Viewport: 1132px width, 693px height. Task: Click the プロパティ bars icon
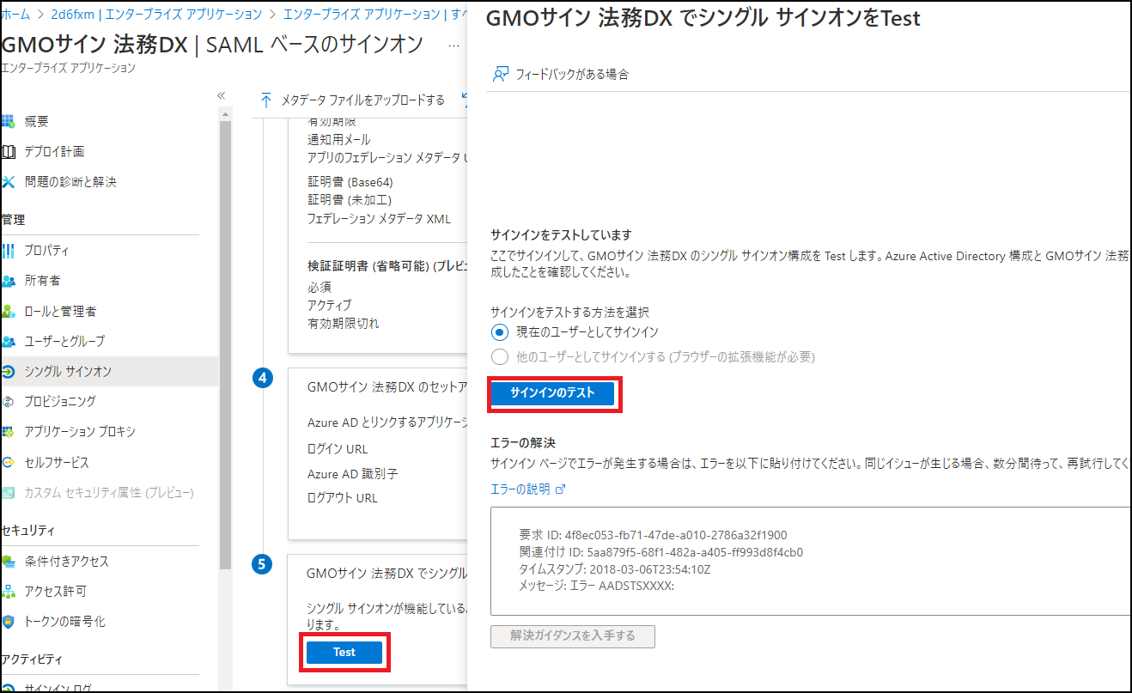9,251
